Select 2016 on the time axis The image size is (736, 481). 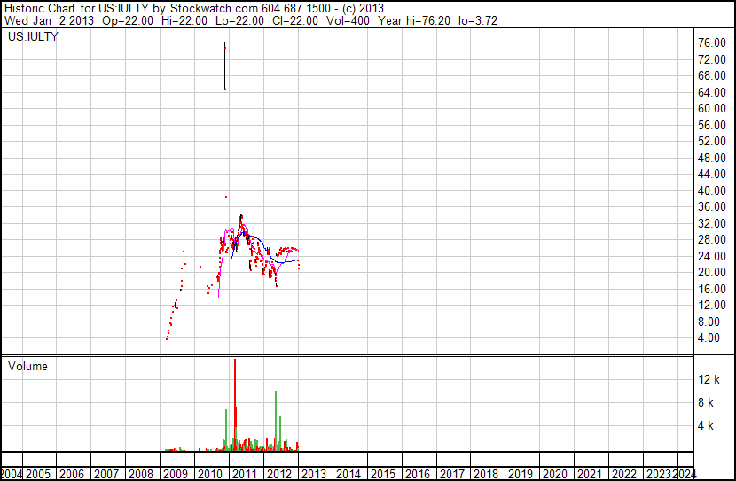tap(418, 474)
